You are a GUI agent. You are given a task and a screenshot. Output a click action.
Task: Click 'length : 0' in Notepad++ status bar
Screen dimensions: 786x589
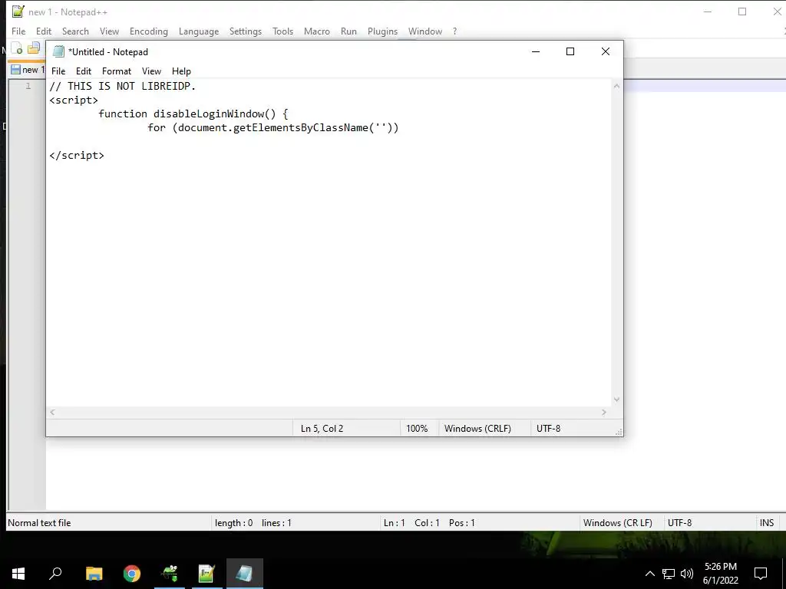pyautogui.click(x=233, y=523)
